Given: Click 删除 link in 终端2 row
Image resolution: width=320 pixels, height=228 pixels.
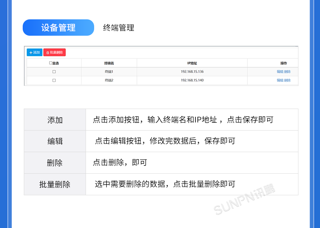Looking at the screenshot, I should [287, 80].
